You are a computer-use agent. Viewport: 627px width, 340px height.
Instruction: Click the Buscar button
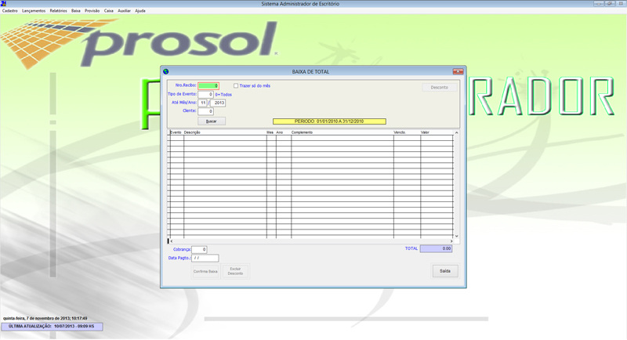point(212,121)
